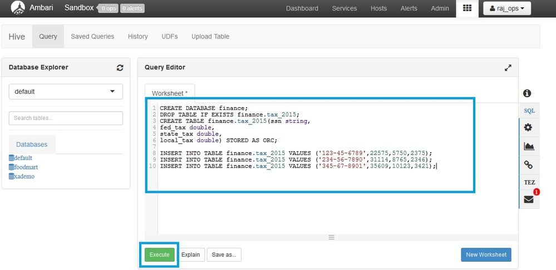
Task: Open the visualization chart icon
Action: 529,146
